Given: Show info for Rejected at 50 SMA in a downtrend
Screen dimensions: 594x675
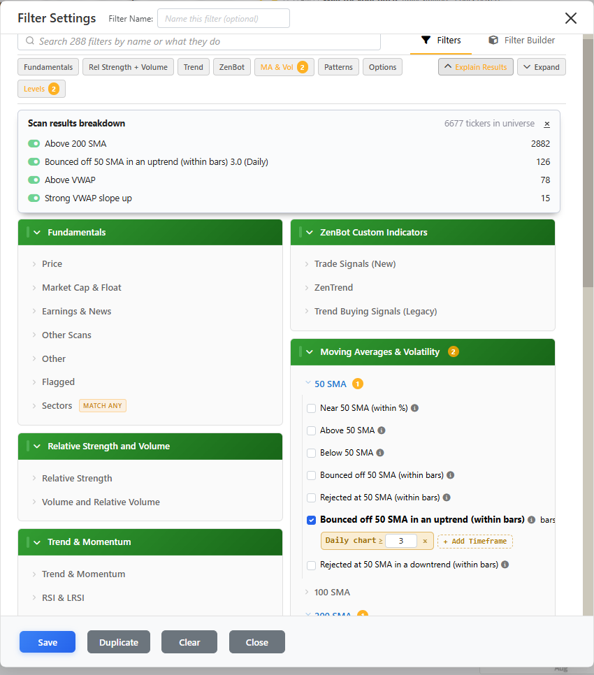Looking at the screenshot, I should point(505,565).
